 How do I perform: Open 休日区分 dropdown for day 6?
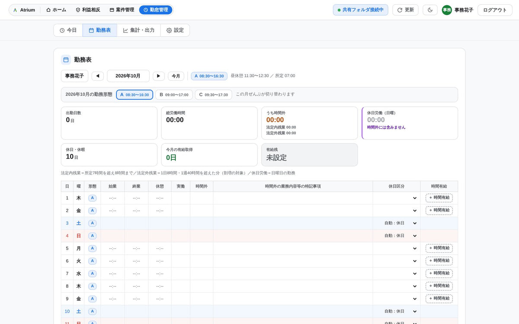click(397, 261)
